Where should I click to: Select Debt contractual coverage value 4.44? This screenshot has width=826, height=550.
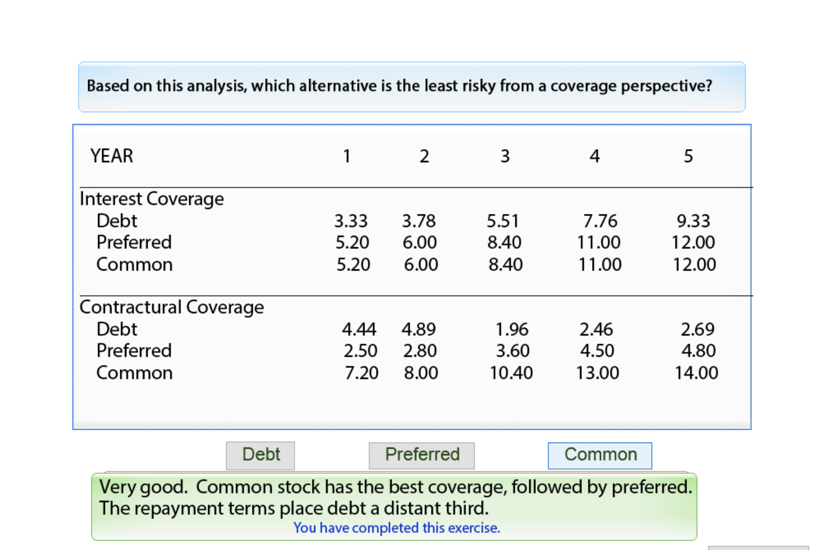(x=359, y=329)
